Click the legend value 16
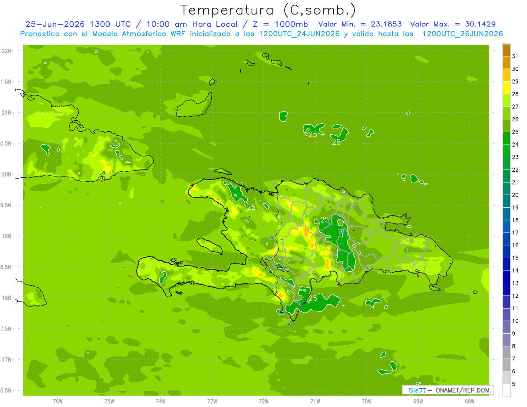This screenshot has width=527, height=407. click(516, 245)
